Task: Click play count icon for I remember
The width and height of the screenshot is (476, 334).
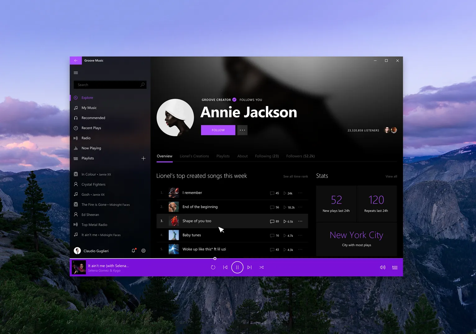Action: pyautogui.click(x=285, y=193)
